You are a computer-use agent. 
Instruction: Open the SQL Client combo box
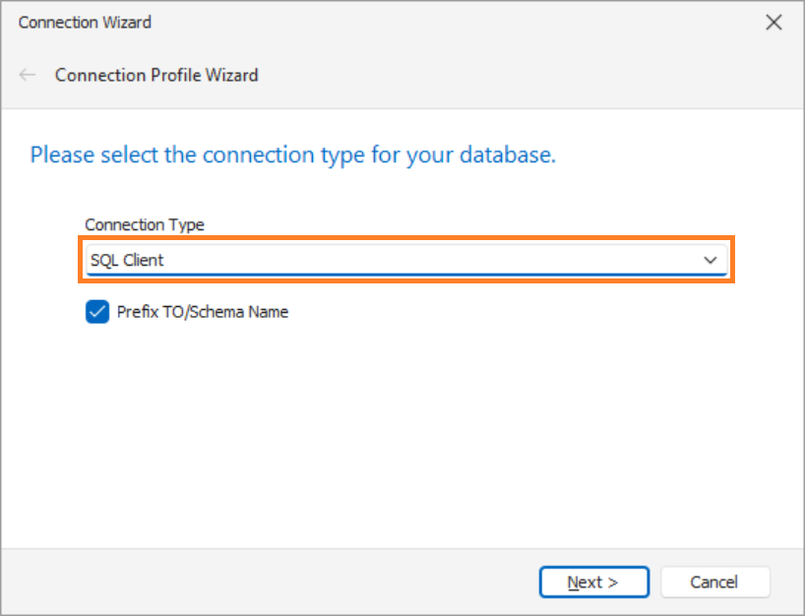406,260
